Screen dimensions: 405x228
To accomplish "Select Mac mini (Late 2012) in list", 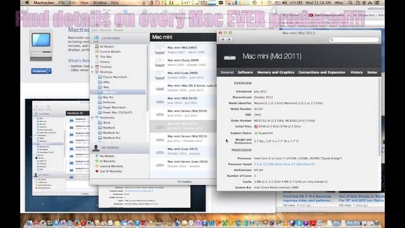I will (x=183, y=151).
